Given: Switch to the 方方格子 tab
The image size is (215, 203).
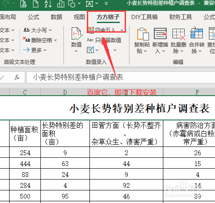Looking at the screenshot, I should tap(108, 17).
